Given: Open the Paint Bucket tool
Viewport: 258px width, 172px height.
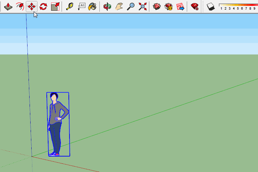Looking at the screenshot, I should [92, 6].
